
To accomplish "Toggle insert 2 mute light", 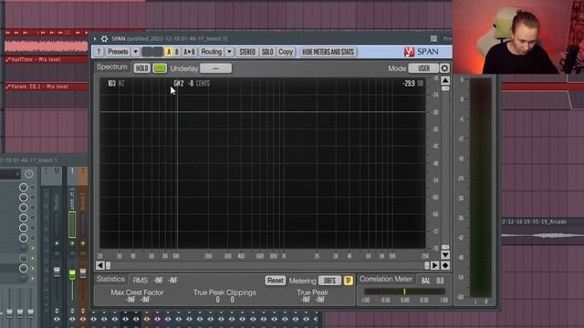I will (x=83, y=243).
